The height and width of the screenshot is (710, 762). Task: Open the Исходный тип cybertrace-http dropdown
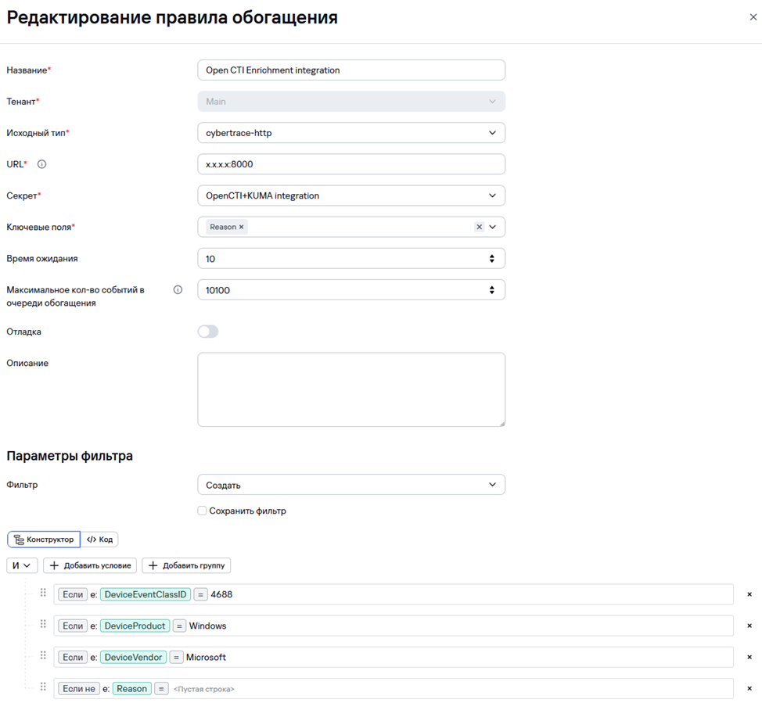[x=350, y=133]
